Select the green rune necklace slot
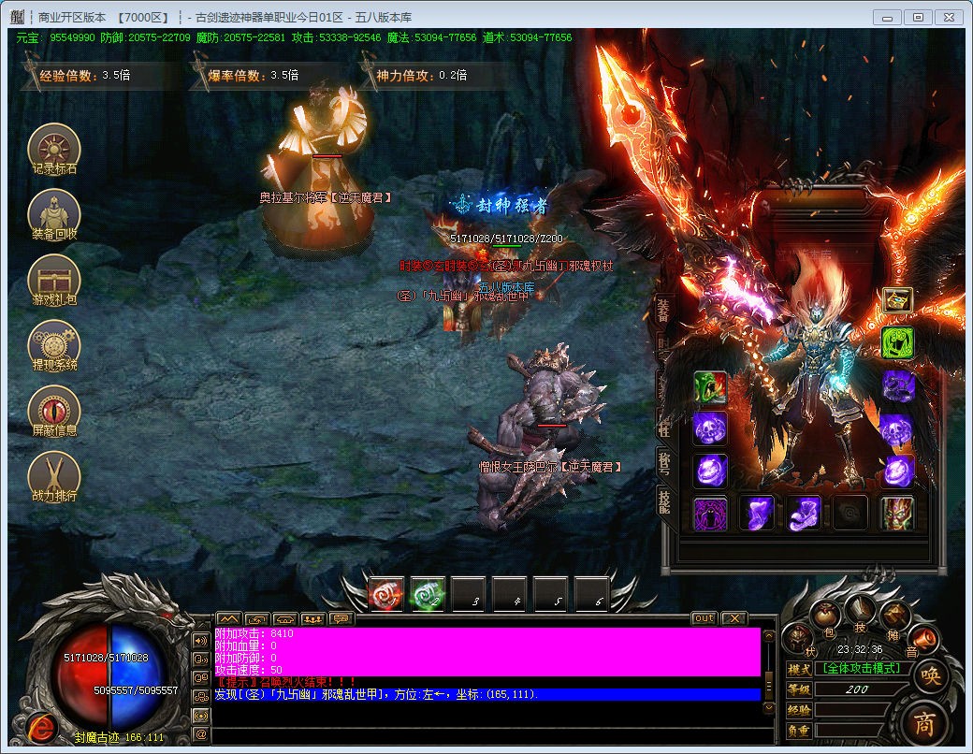 click(x=897, y=342)
